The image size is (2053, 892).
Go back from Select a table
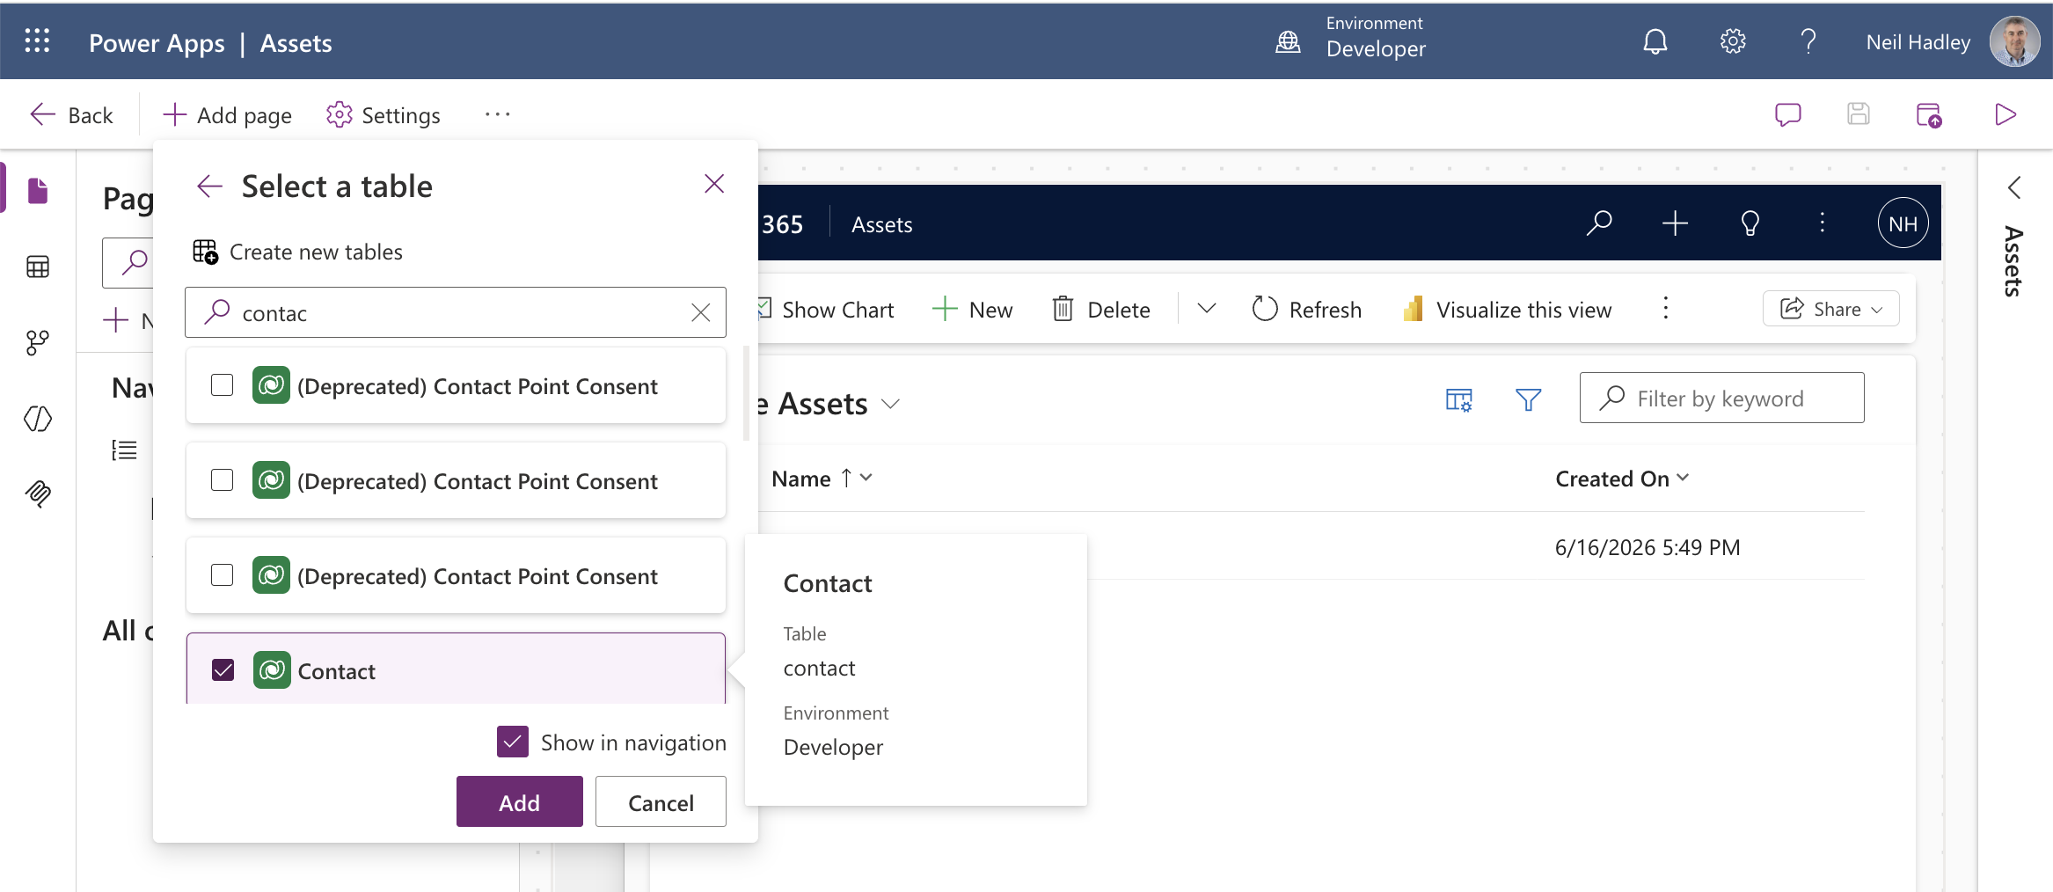pyautogui.click(x=209, y=186)
